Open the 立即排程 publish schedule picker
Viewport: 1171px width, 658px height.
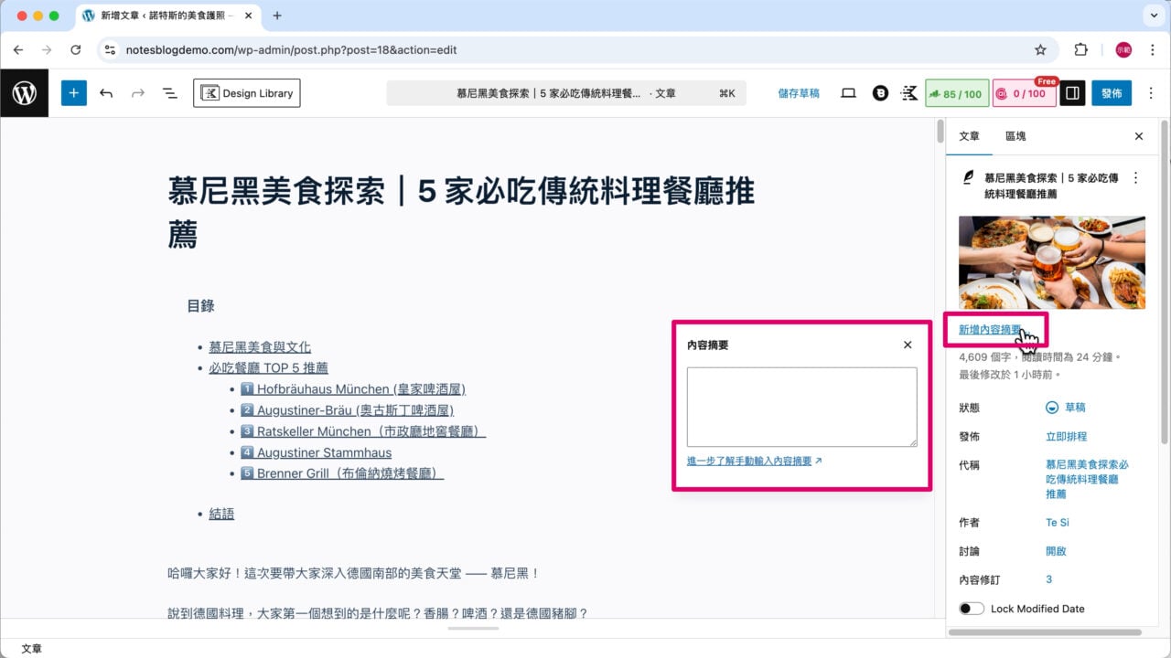(x=1069, y=435)
